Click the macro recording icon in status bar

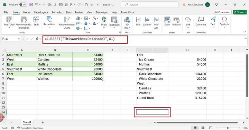tap(13, 128)
